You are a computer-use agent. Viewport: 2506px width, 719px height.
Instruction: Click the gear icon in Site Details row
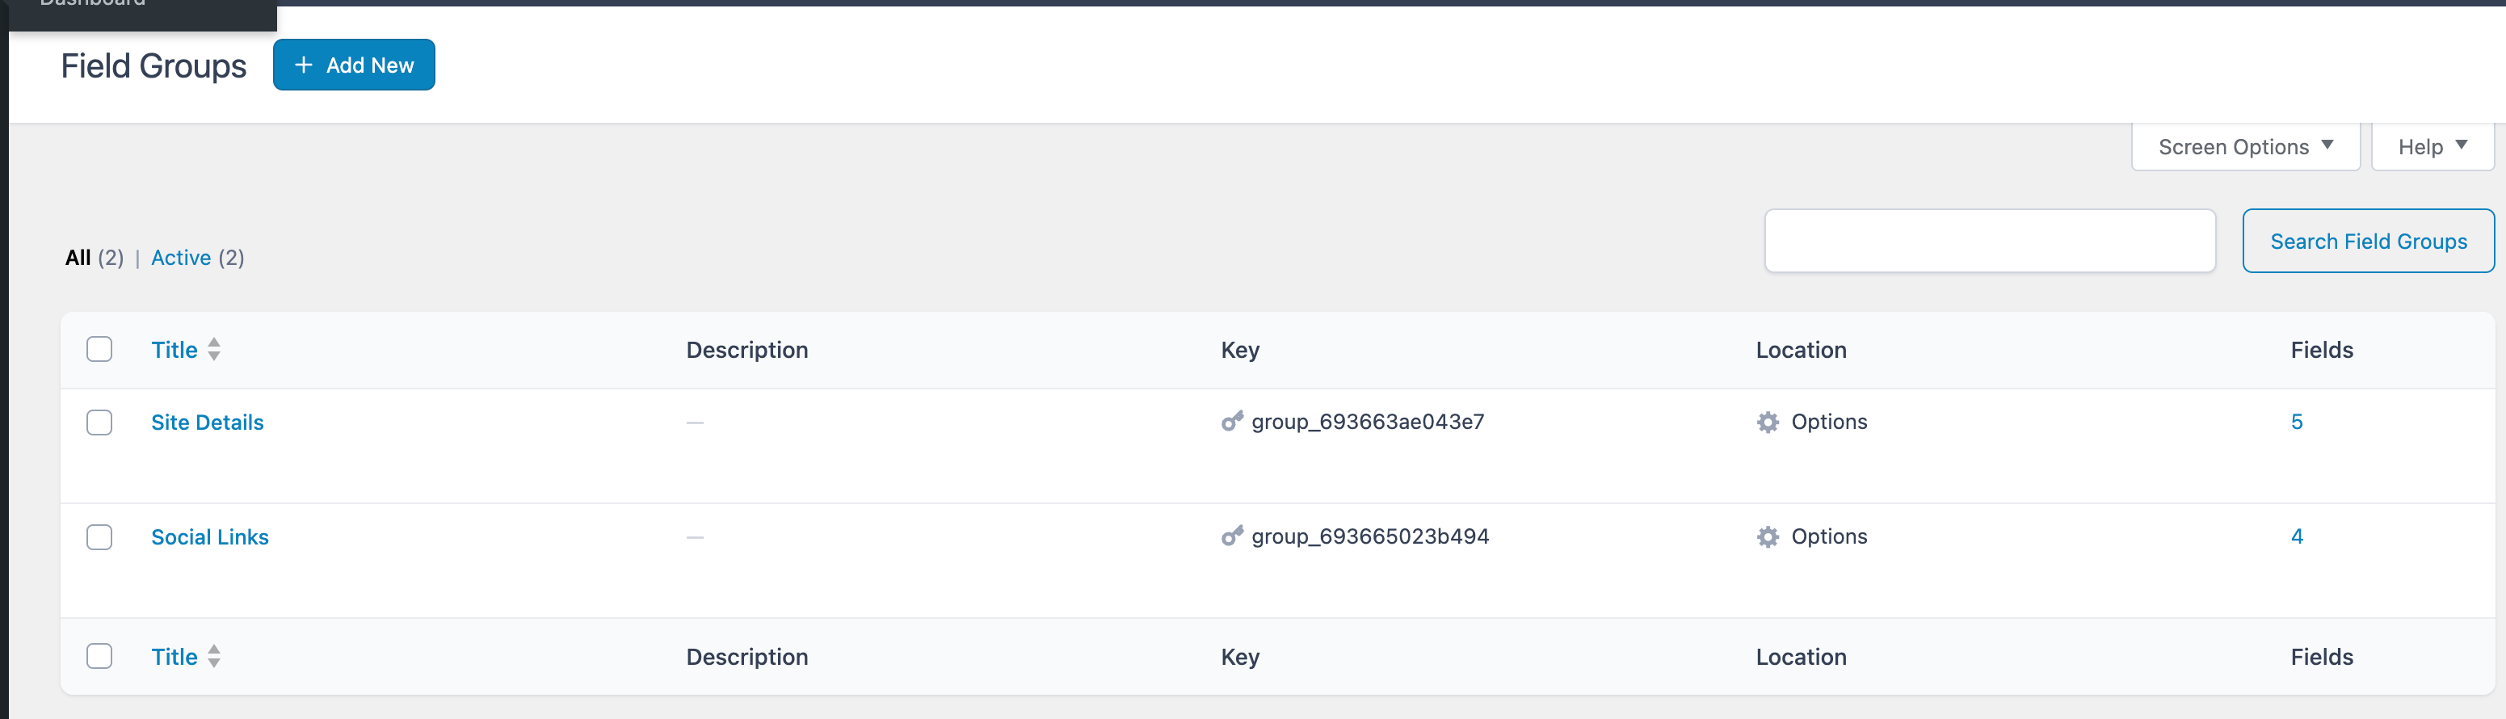click(x=1768, y=423)
